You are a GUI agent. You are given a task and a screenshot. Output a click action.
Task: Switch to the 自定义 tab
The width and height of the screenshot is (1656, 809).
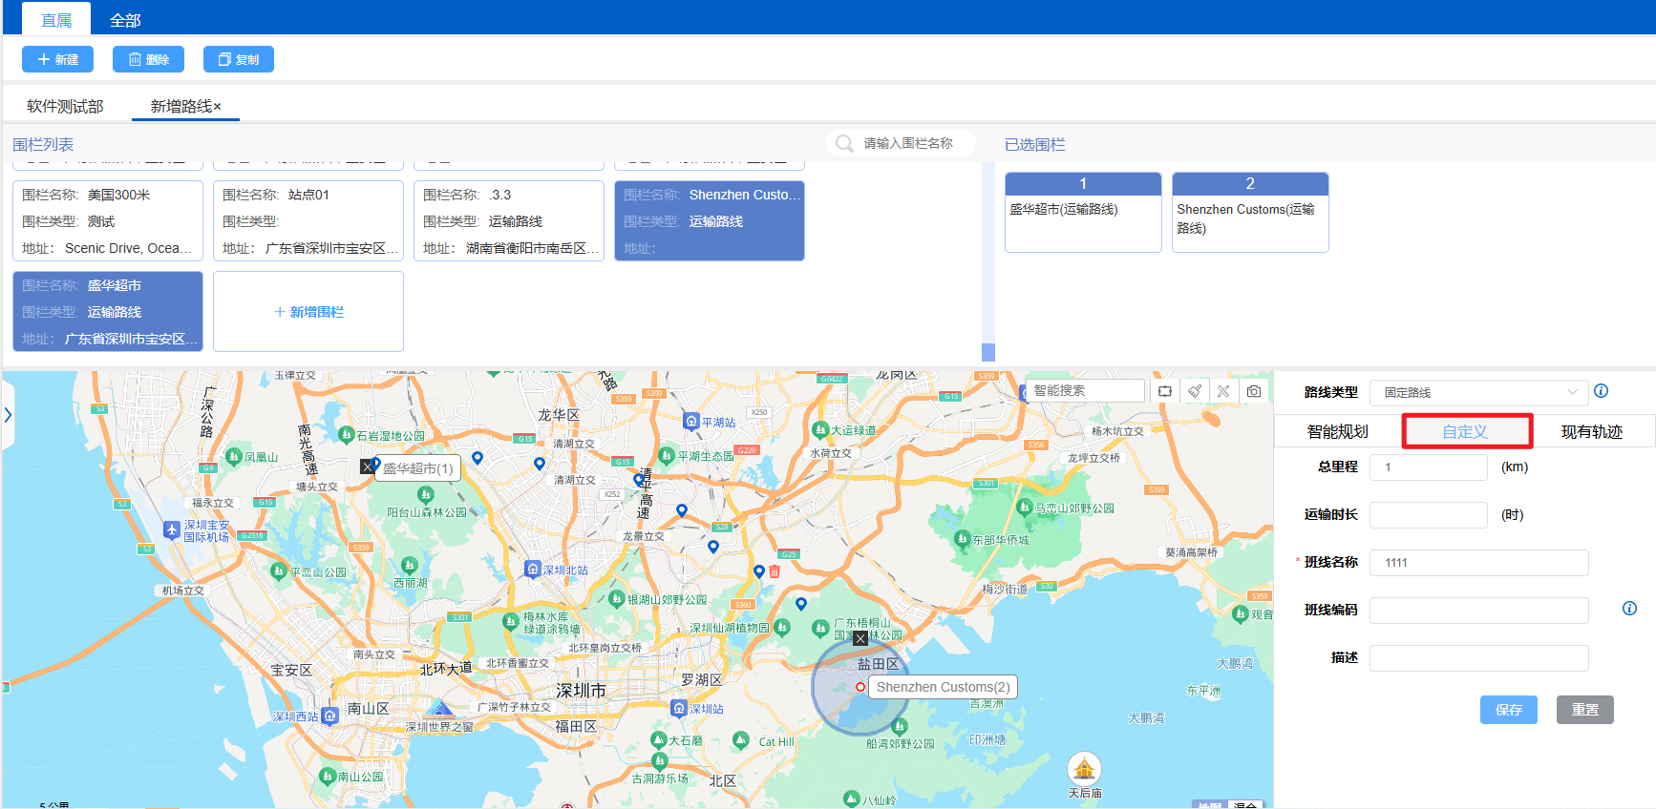click(x=1466, y=431)
